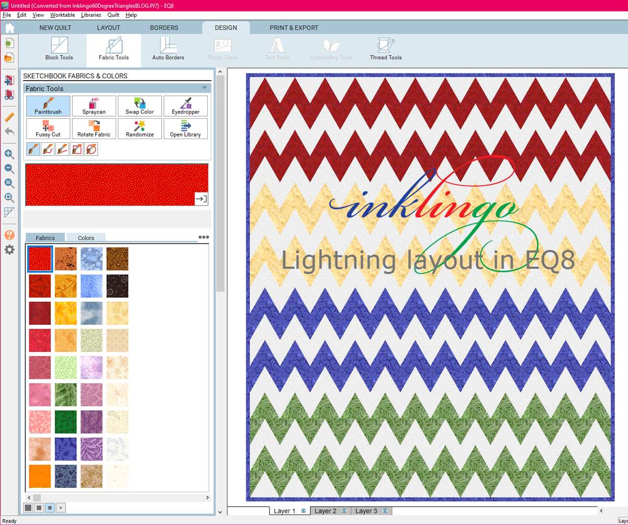Switch to the Colors palette tab
This screenshot has height=525, width=628.
point(86,238)
